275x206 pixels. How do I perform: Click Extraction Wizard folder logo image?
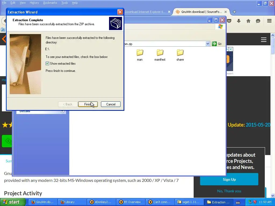click(x=115, y=24)
